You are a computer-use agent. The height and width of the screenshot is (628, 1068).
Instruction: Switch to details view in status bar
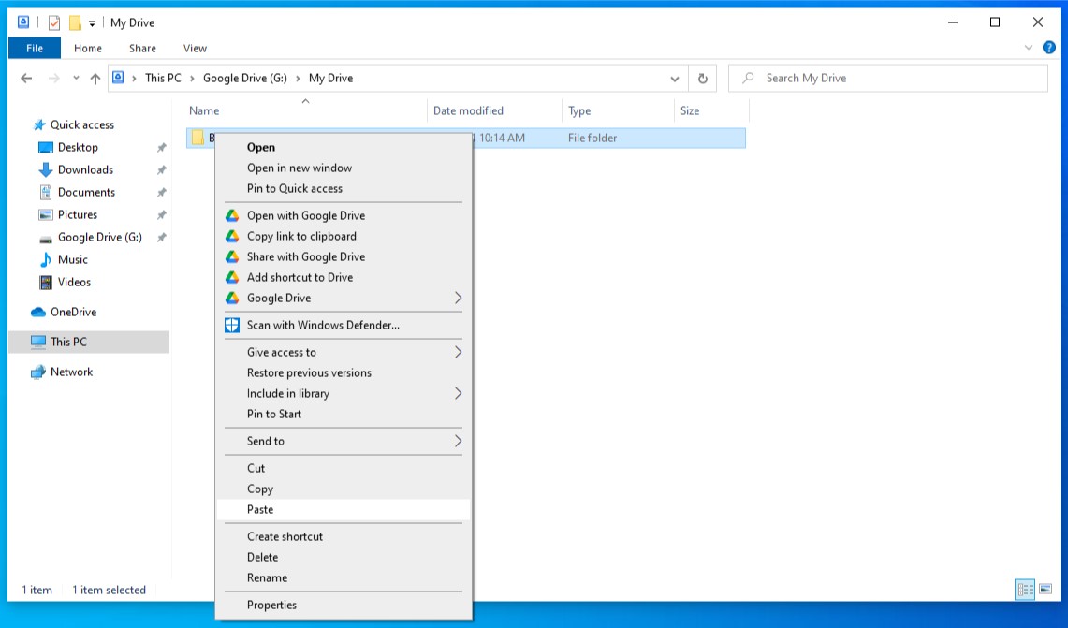[x=1025, y=590]
